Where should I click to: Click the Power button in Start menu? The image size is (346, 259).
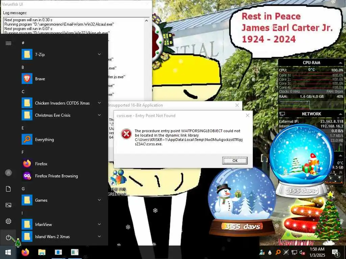(8, 237)
